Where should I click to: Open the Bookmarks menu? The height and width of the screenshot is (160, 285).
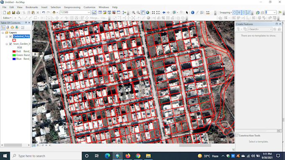(x=31, y=7)
